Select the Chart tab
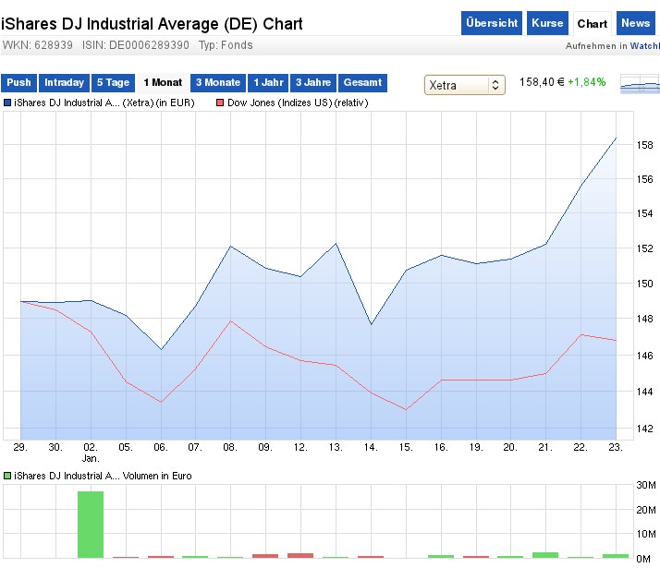 tap(592, 23)
